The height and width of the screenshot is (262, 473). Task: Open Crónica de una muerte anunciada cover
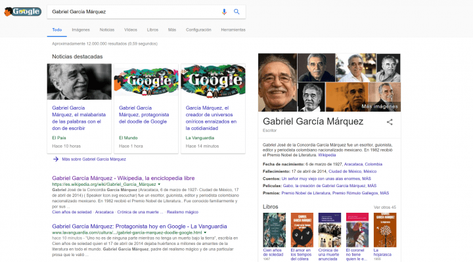330,230
